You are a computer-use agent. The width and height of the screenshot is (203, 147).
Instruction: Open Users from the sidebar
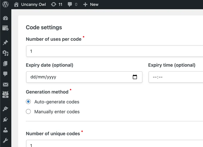(x=5, y=130)
